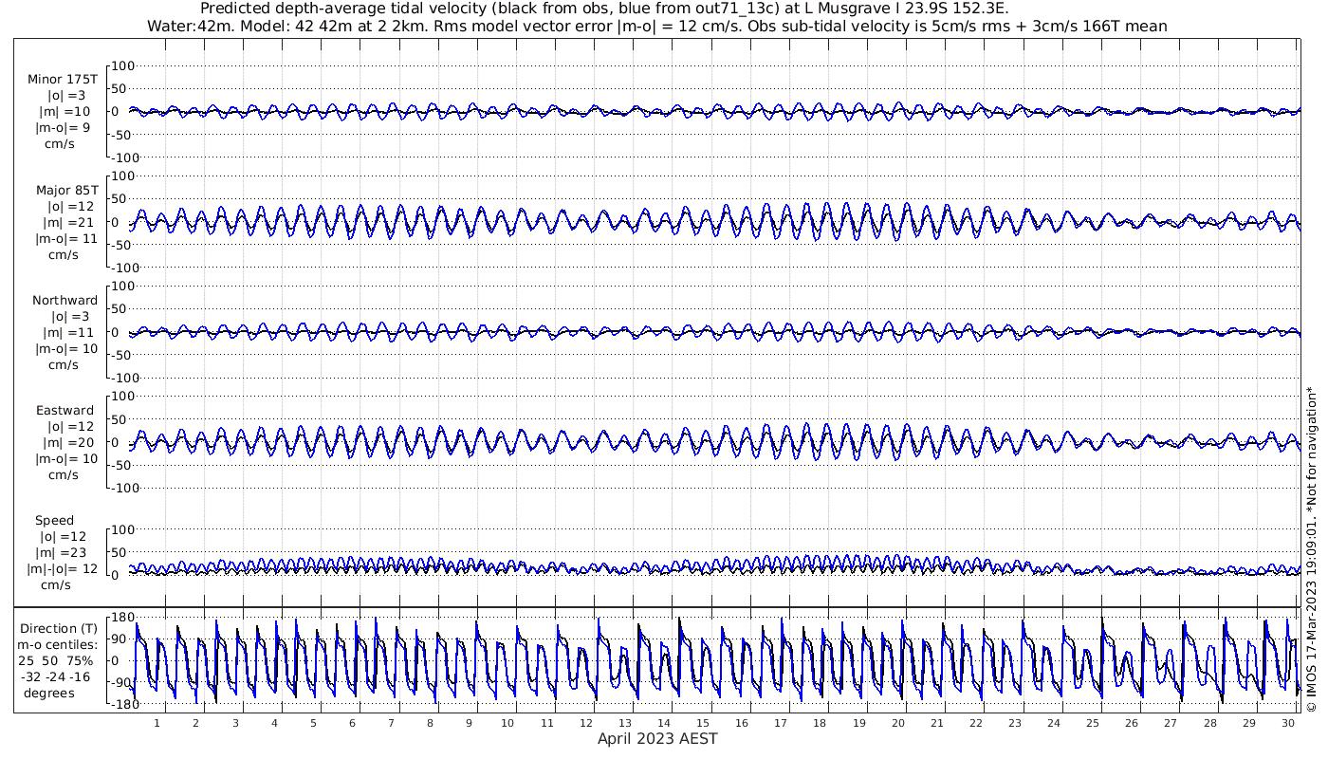Click the subtitle line beginning 'Water:42m. Model:'

coord(657,26)
